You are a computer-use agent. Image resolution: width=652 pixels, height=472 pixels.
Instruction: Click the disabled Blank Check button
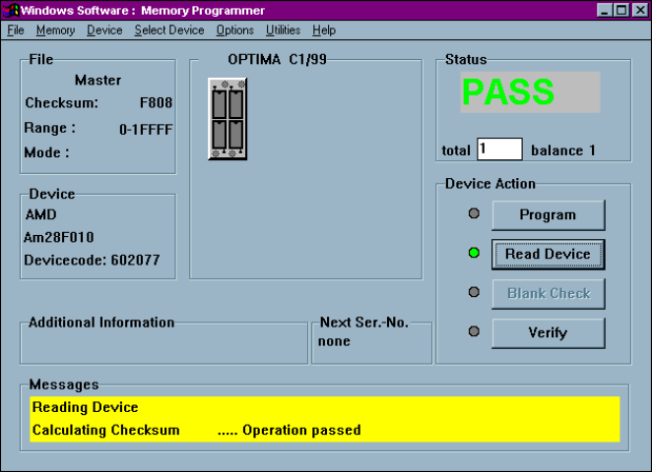click(x=548, y=293)
